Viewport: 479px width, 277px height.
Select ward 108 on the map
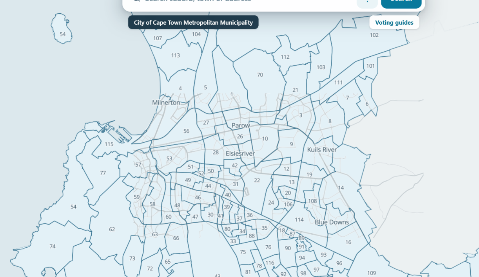(312, 201)
